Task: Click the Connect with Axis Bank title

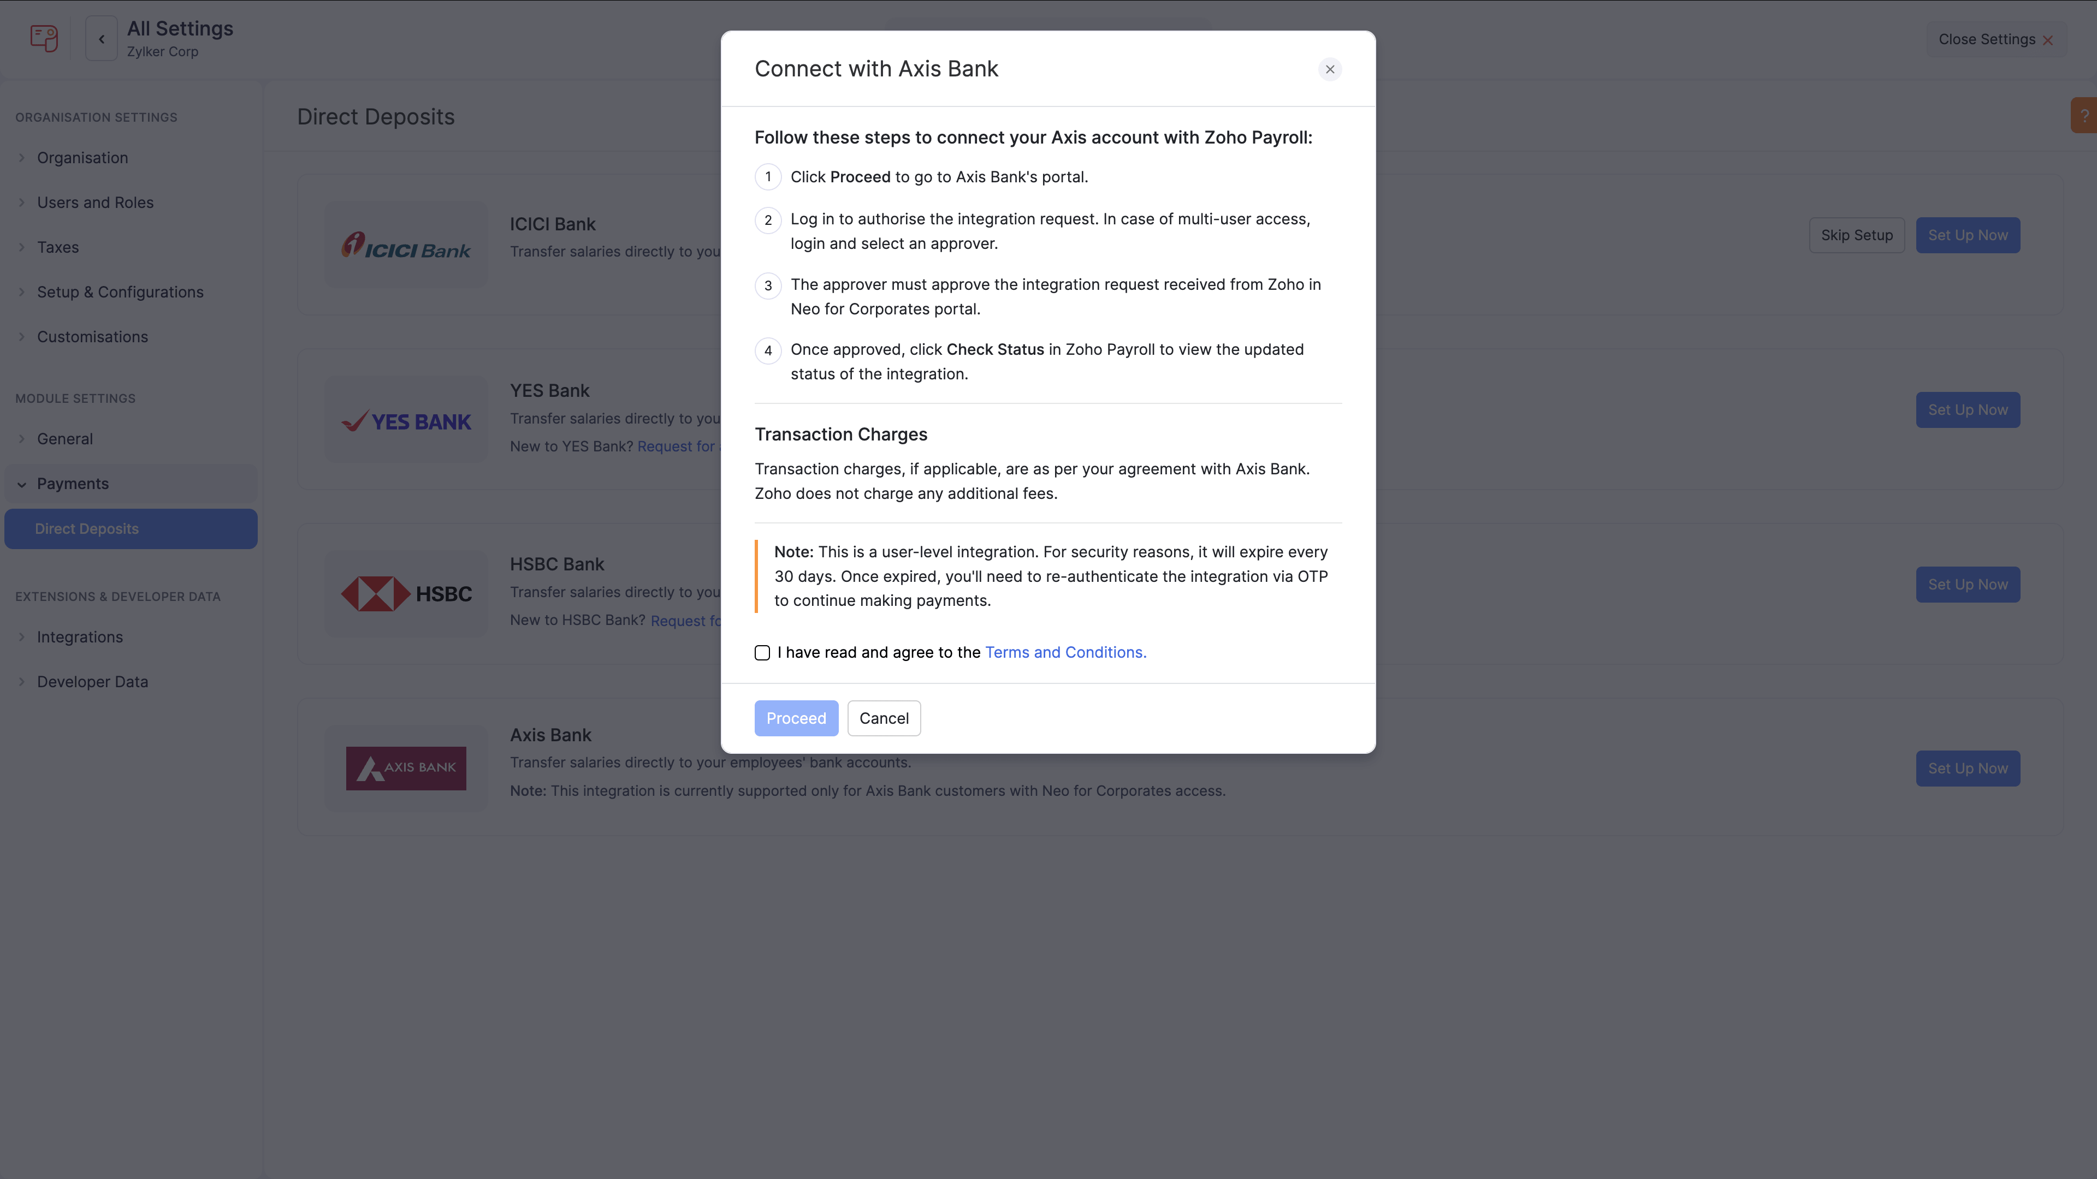Action: [x=876, y=68]
